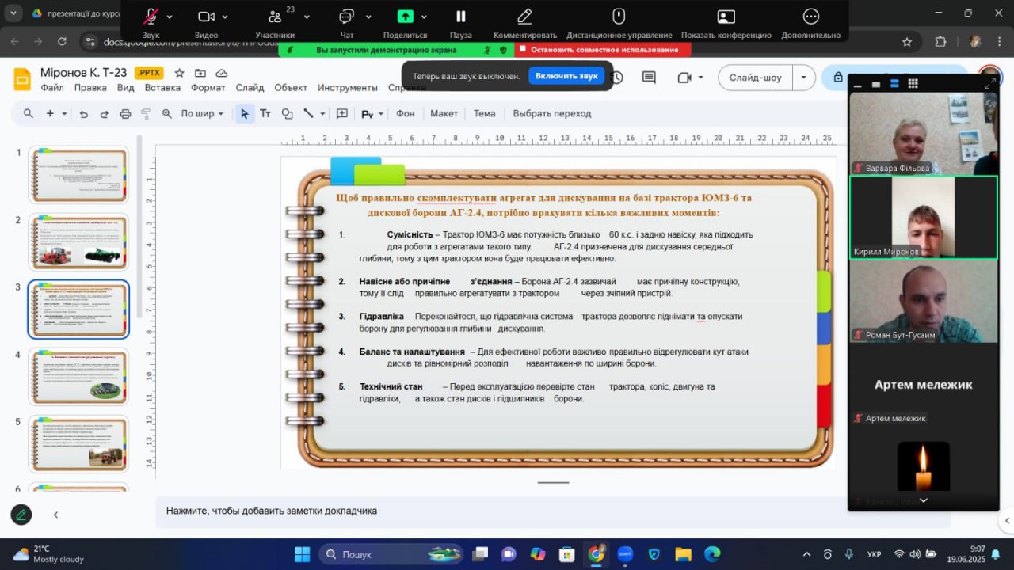Unmute microphone with Звук button
Screen dimensions: 1014x570
coord(151,21)
